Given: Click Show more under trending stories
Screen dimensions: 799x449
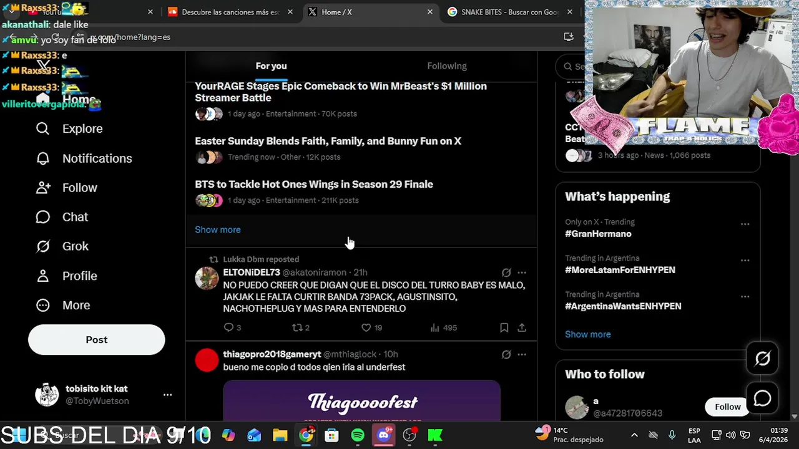Looking at the screenshot, I should point(218,229).
